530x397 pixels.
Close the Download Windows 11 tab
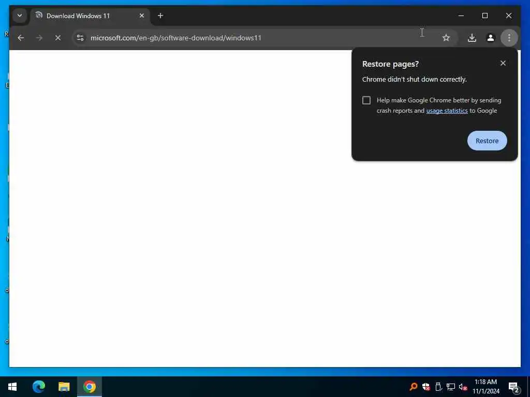point(142,16)
